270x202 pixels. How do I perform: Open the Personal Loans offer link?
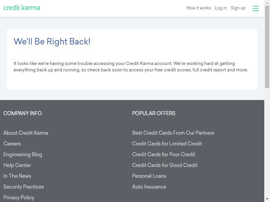point(149,176)
